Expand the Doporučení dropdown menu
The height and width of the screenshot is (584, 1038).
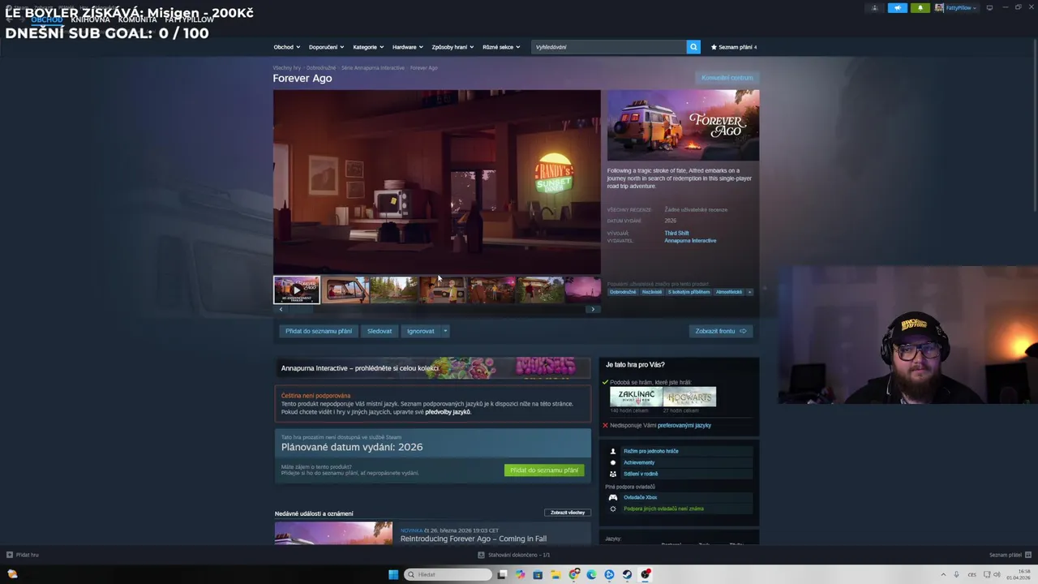(326, 47)
